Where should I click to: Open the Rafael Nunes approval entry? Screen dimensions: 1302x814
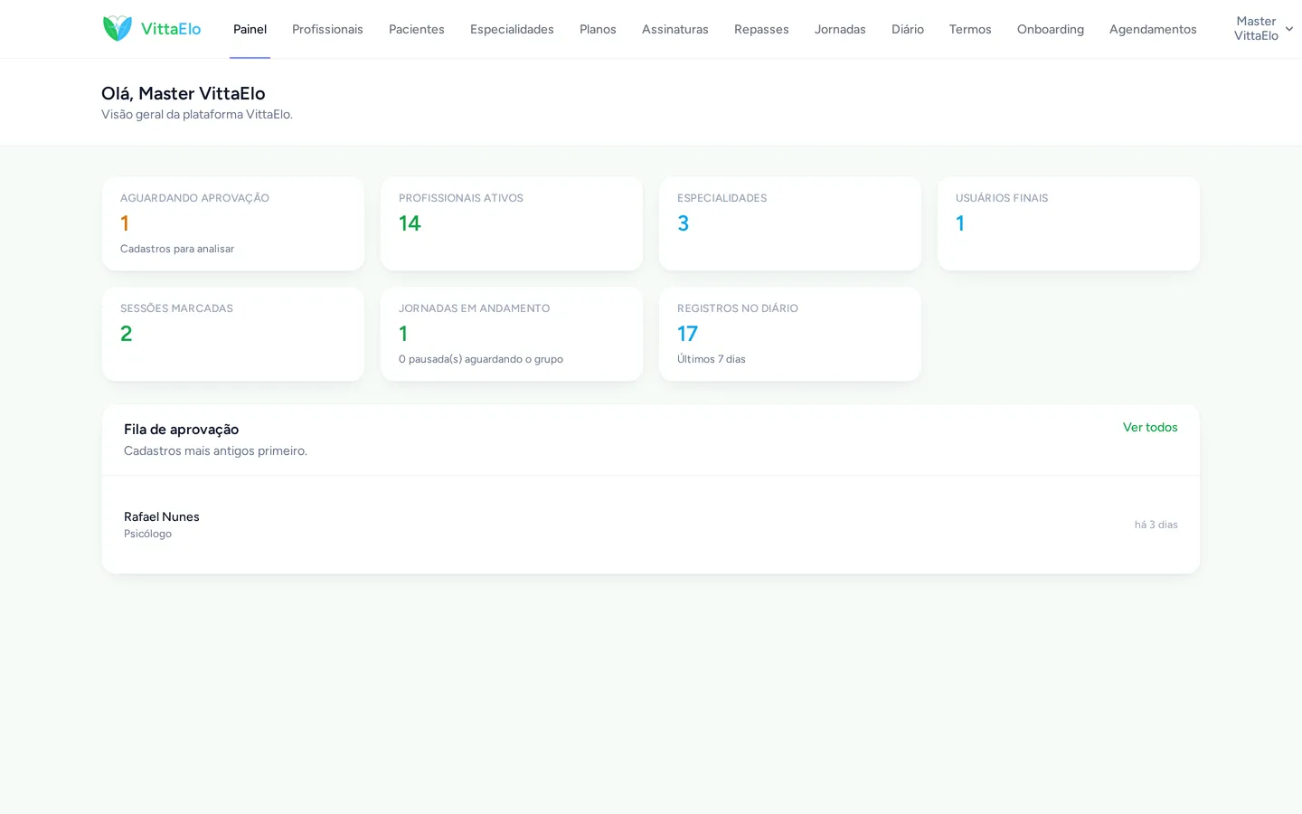click(x=651, y=525)
